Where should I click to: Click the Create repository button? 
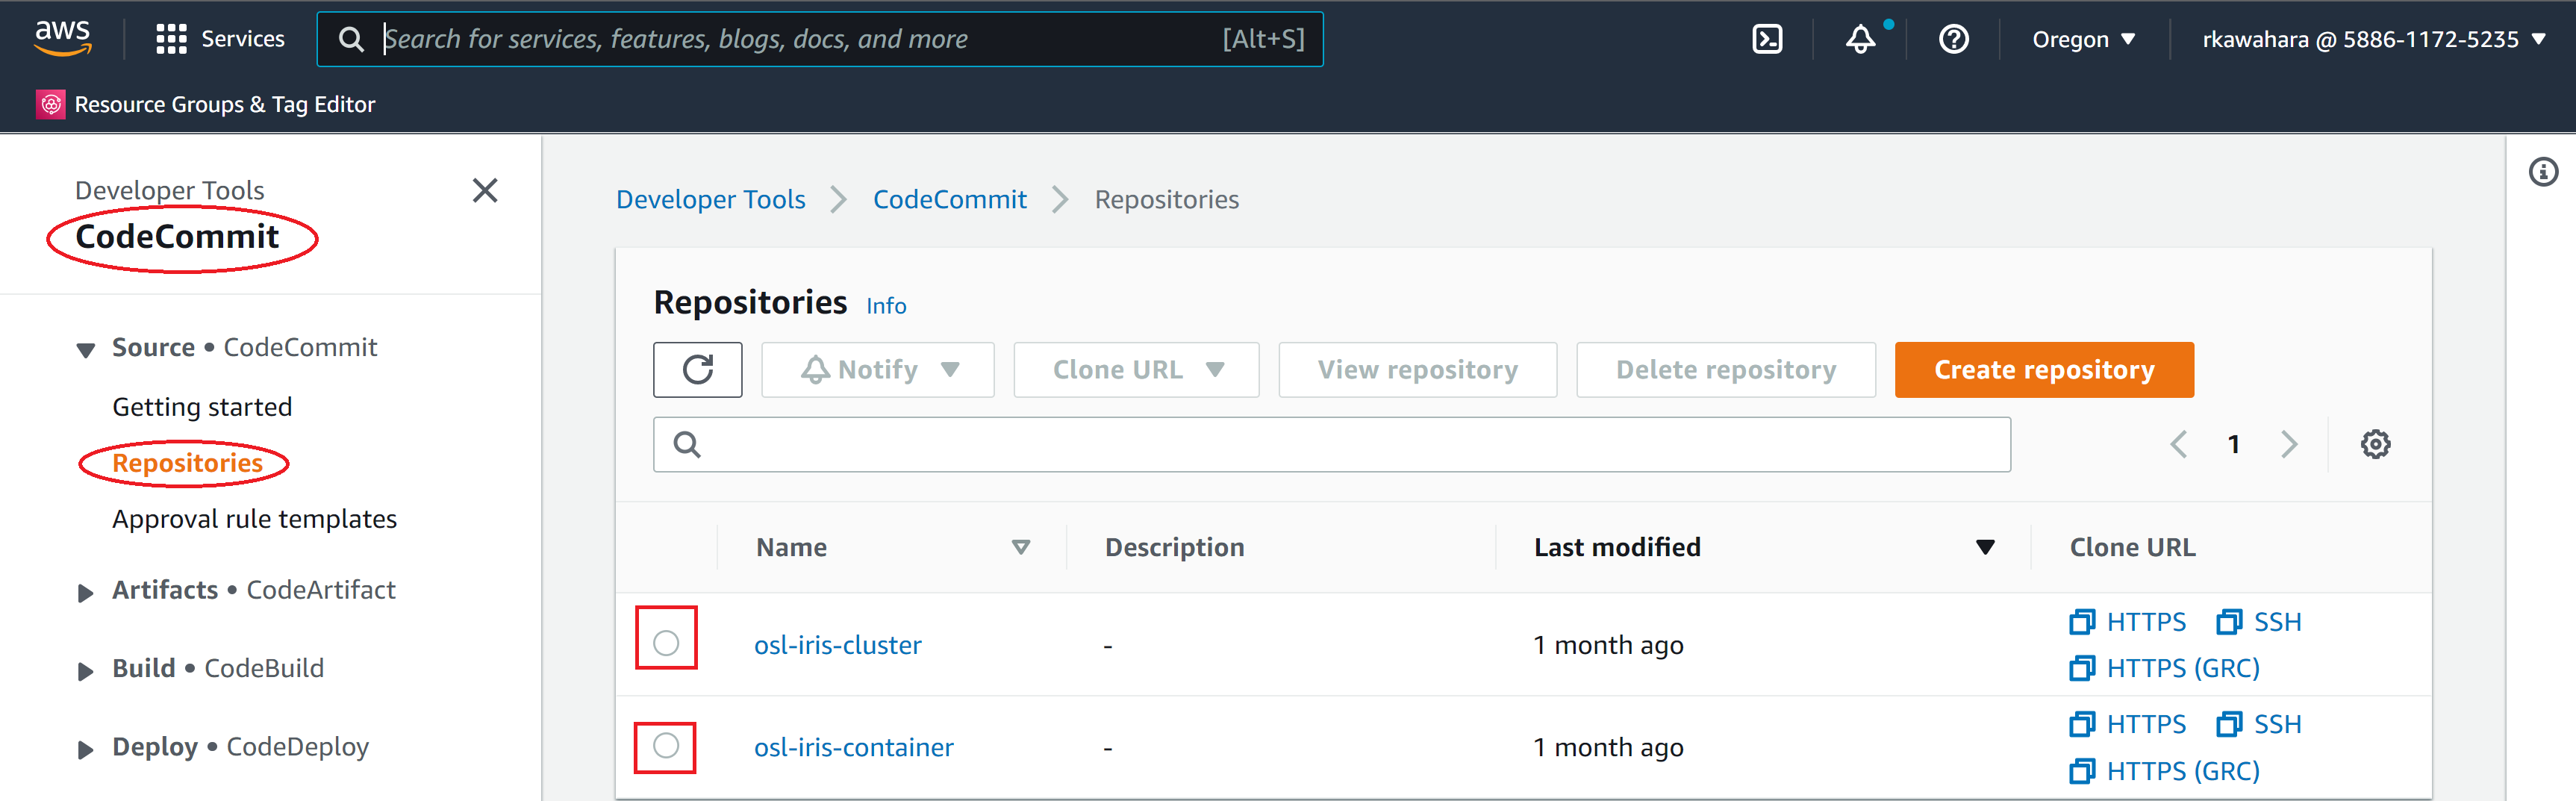click(2044, 370)
